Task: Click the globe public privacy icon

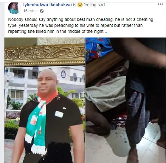Action: pos(42,11)
